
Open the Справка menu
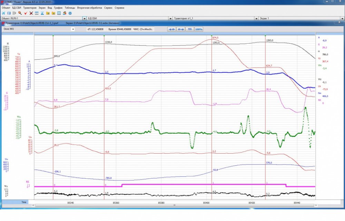pos(119,8)
